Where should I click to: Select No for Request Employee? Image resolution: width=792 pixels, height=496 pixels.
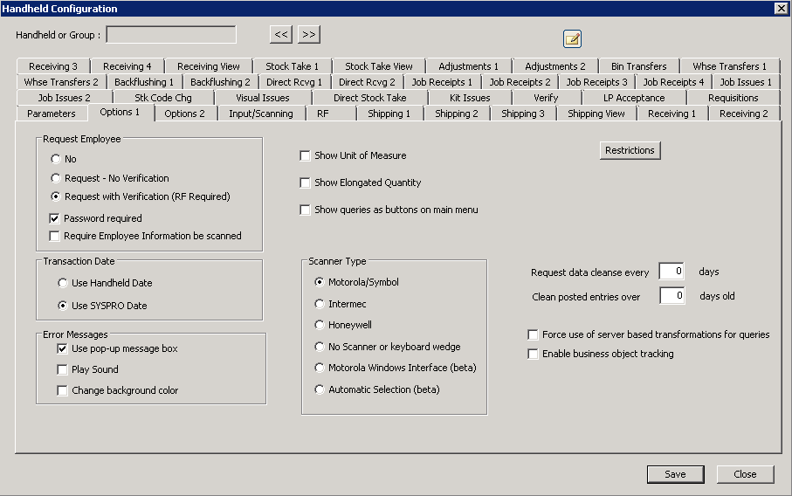click(56, 159)
